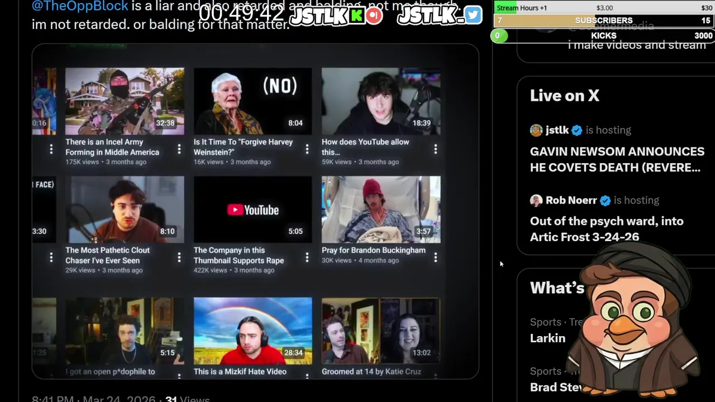Open the YouTube logo thumbnail video
The image size is (715, 402).
pyautogui.click(x=252, y=209)
